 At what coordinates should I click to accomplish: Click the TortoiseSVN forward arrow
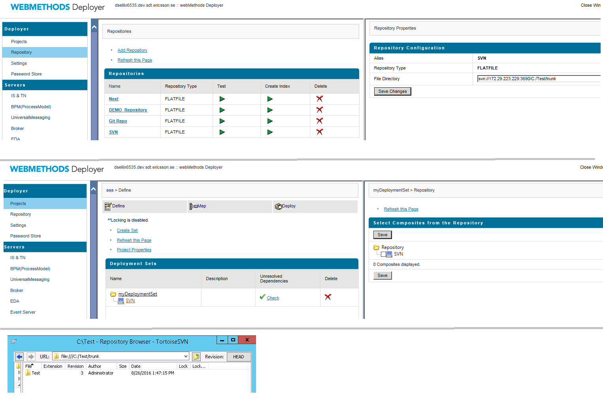pyautogui.click(x=31, y=356)
